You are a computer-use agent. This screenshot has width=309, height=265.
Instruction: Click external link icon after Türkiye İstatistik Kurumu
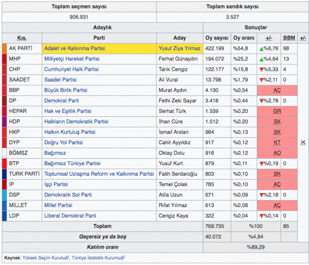tap(123, 258)
